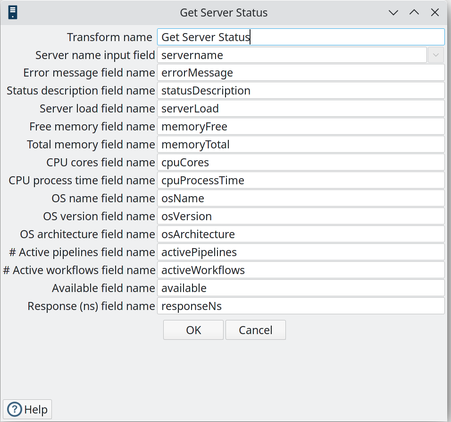Focus the Error message field name input
This screenshot has width=451, height=422.
(301, 73)
